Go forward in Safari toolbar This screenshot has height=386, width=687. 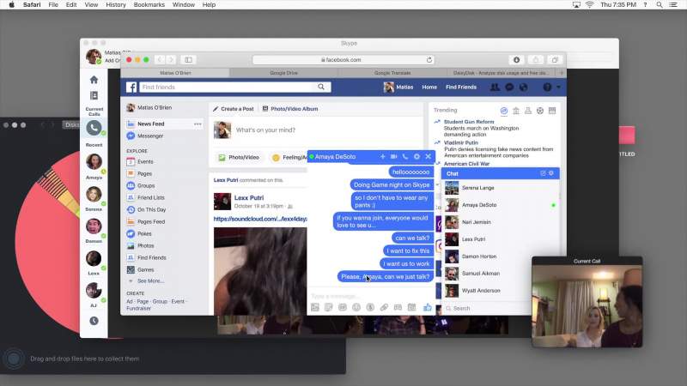click(171, 59)
